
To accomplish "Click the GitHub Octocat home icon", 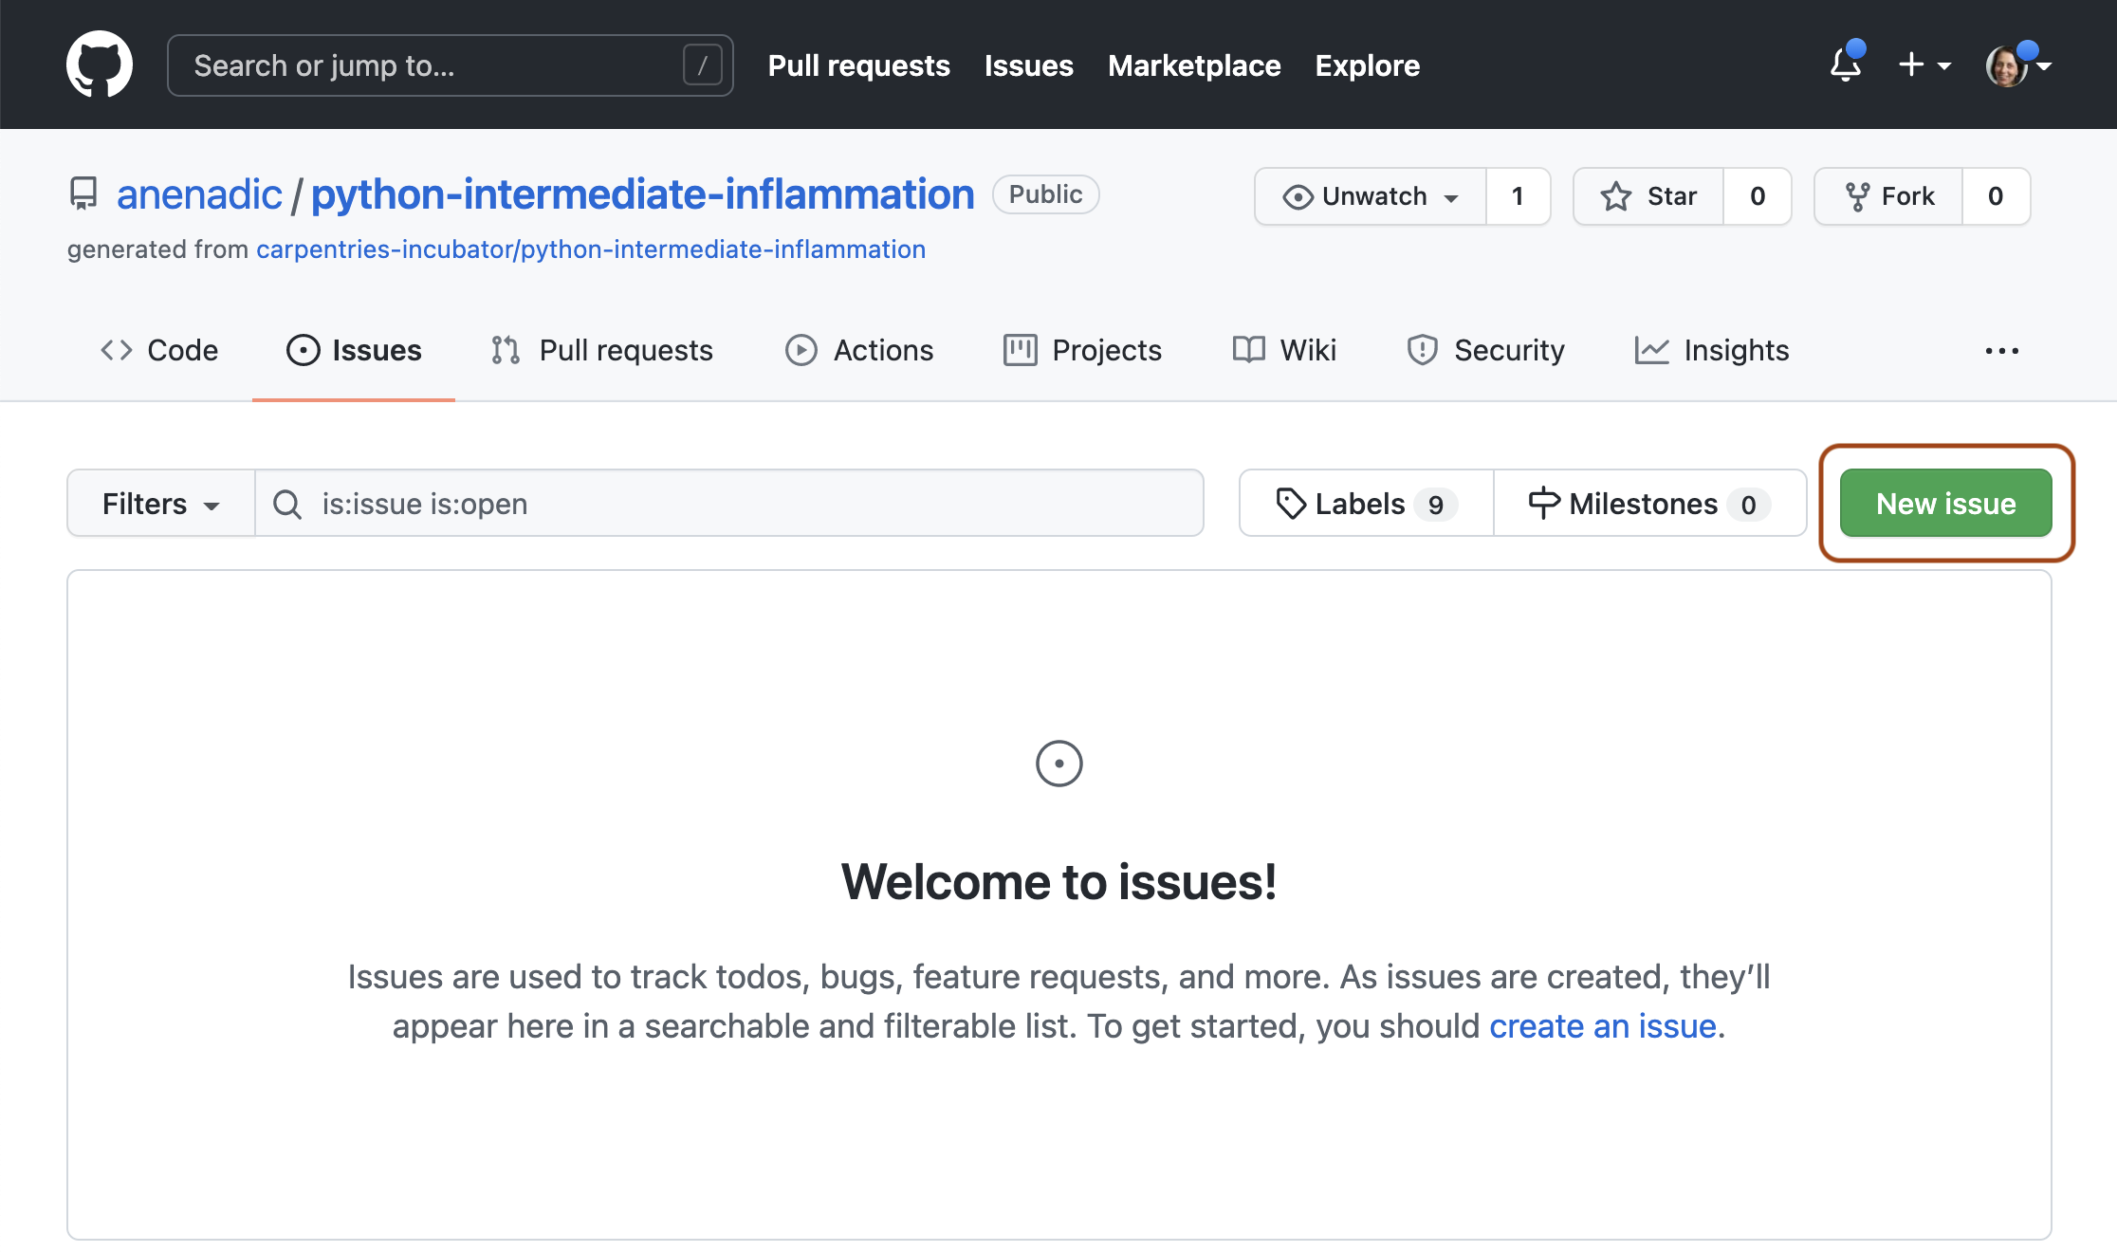I will click(x=99, y=64).
